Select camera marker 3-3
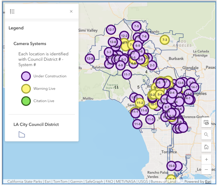The image size is (218, 186). click(x=109, y=52)
